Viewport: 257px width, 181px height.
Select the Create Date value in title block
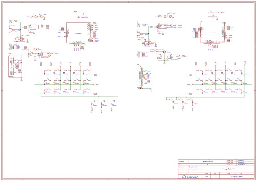[241, 162]
